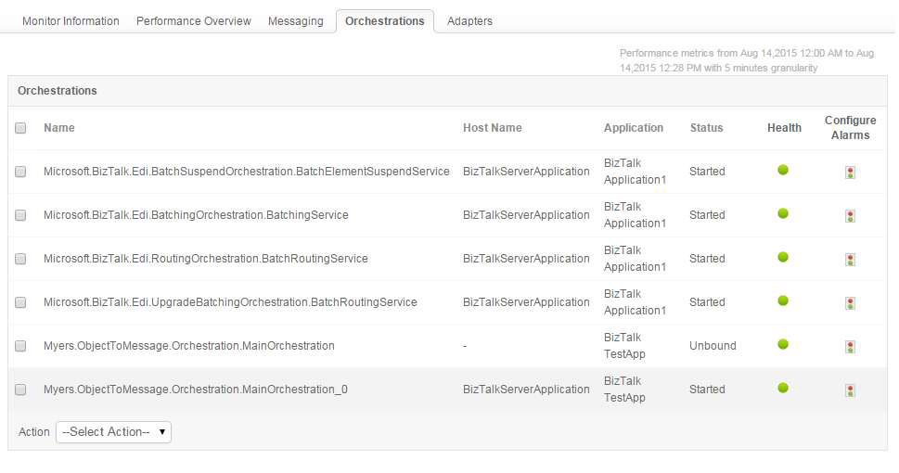Click Myers.ObjectToMessage.Orchestration.MainOrchestration_0 name
The width and height of the screenshot is (899, 473).
tap(195, 390)
